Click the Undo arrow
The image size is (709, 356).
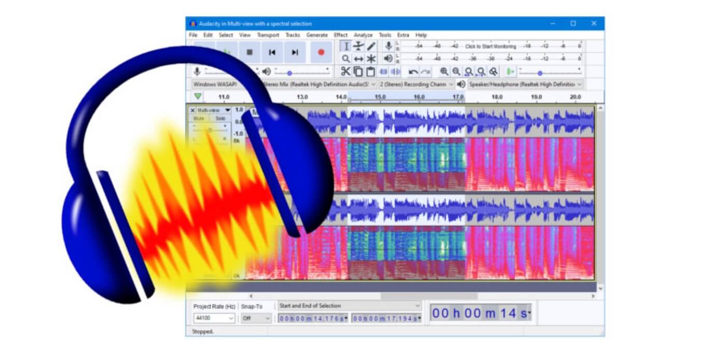click(x=413, y=72)
